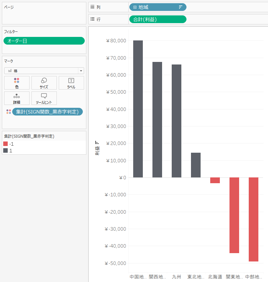The height and width of the screenshot is (282, 268).
Task: Click the sort icon on the 地域 pill
Action: (x=180, y=7)
